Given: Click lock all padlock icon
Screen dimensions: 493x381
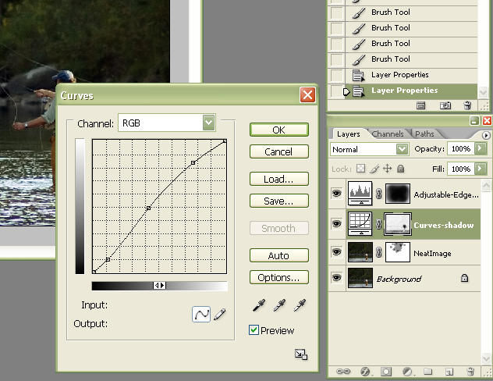Looking at the screenshot, I should tap(400, 169).
